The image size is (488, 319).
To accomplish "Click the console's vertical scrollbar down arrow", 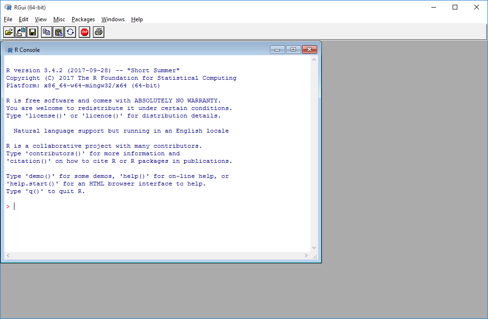I will (314, 247).
